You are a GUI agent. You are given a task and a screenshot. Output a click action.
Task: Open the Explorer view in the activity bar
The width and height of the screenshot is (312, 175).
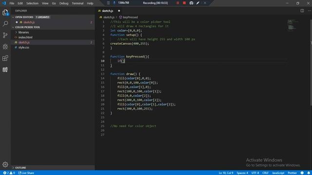point(5,12)
